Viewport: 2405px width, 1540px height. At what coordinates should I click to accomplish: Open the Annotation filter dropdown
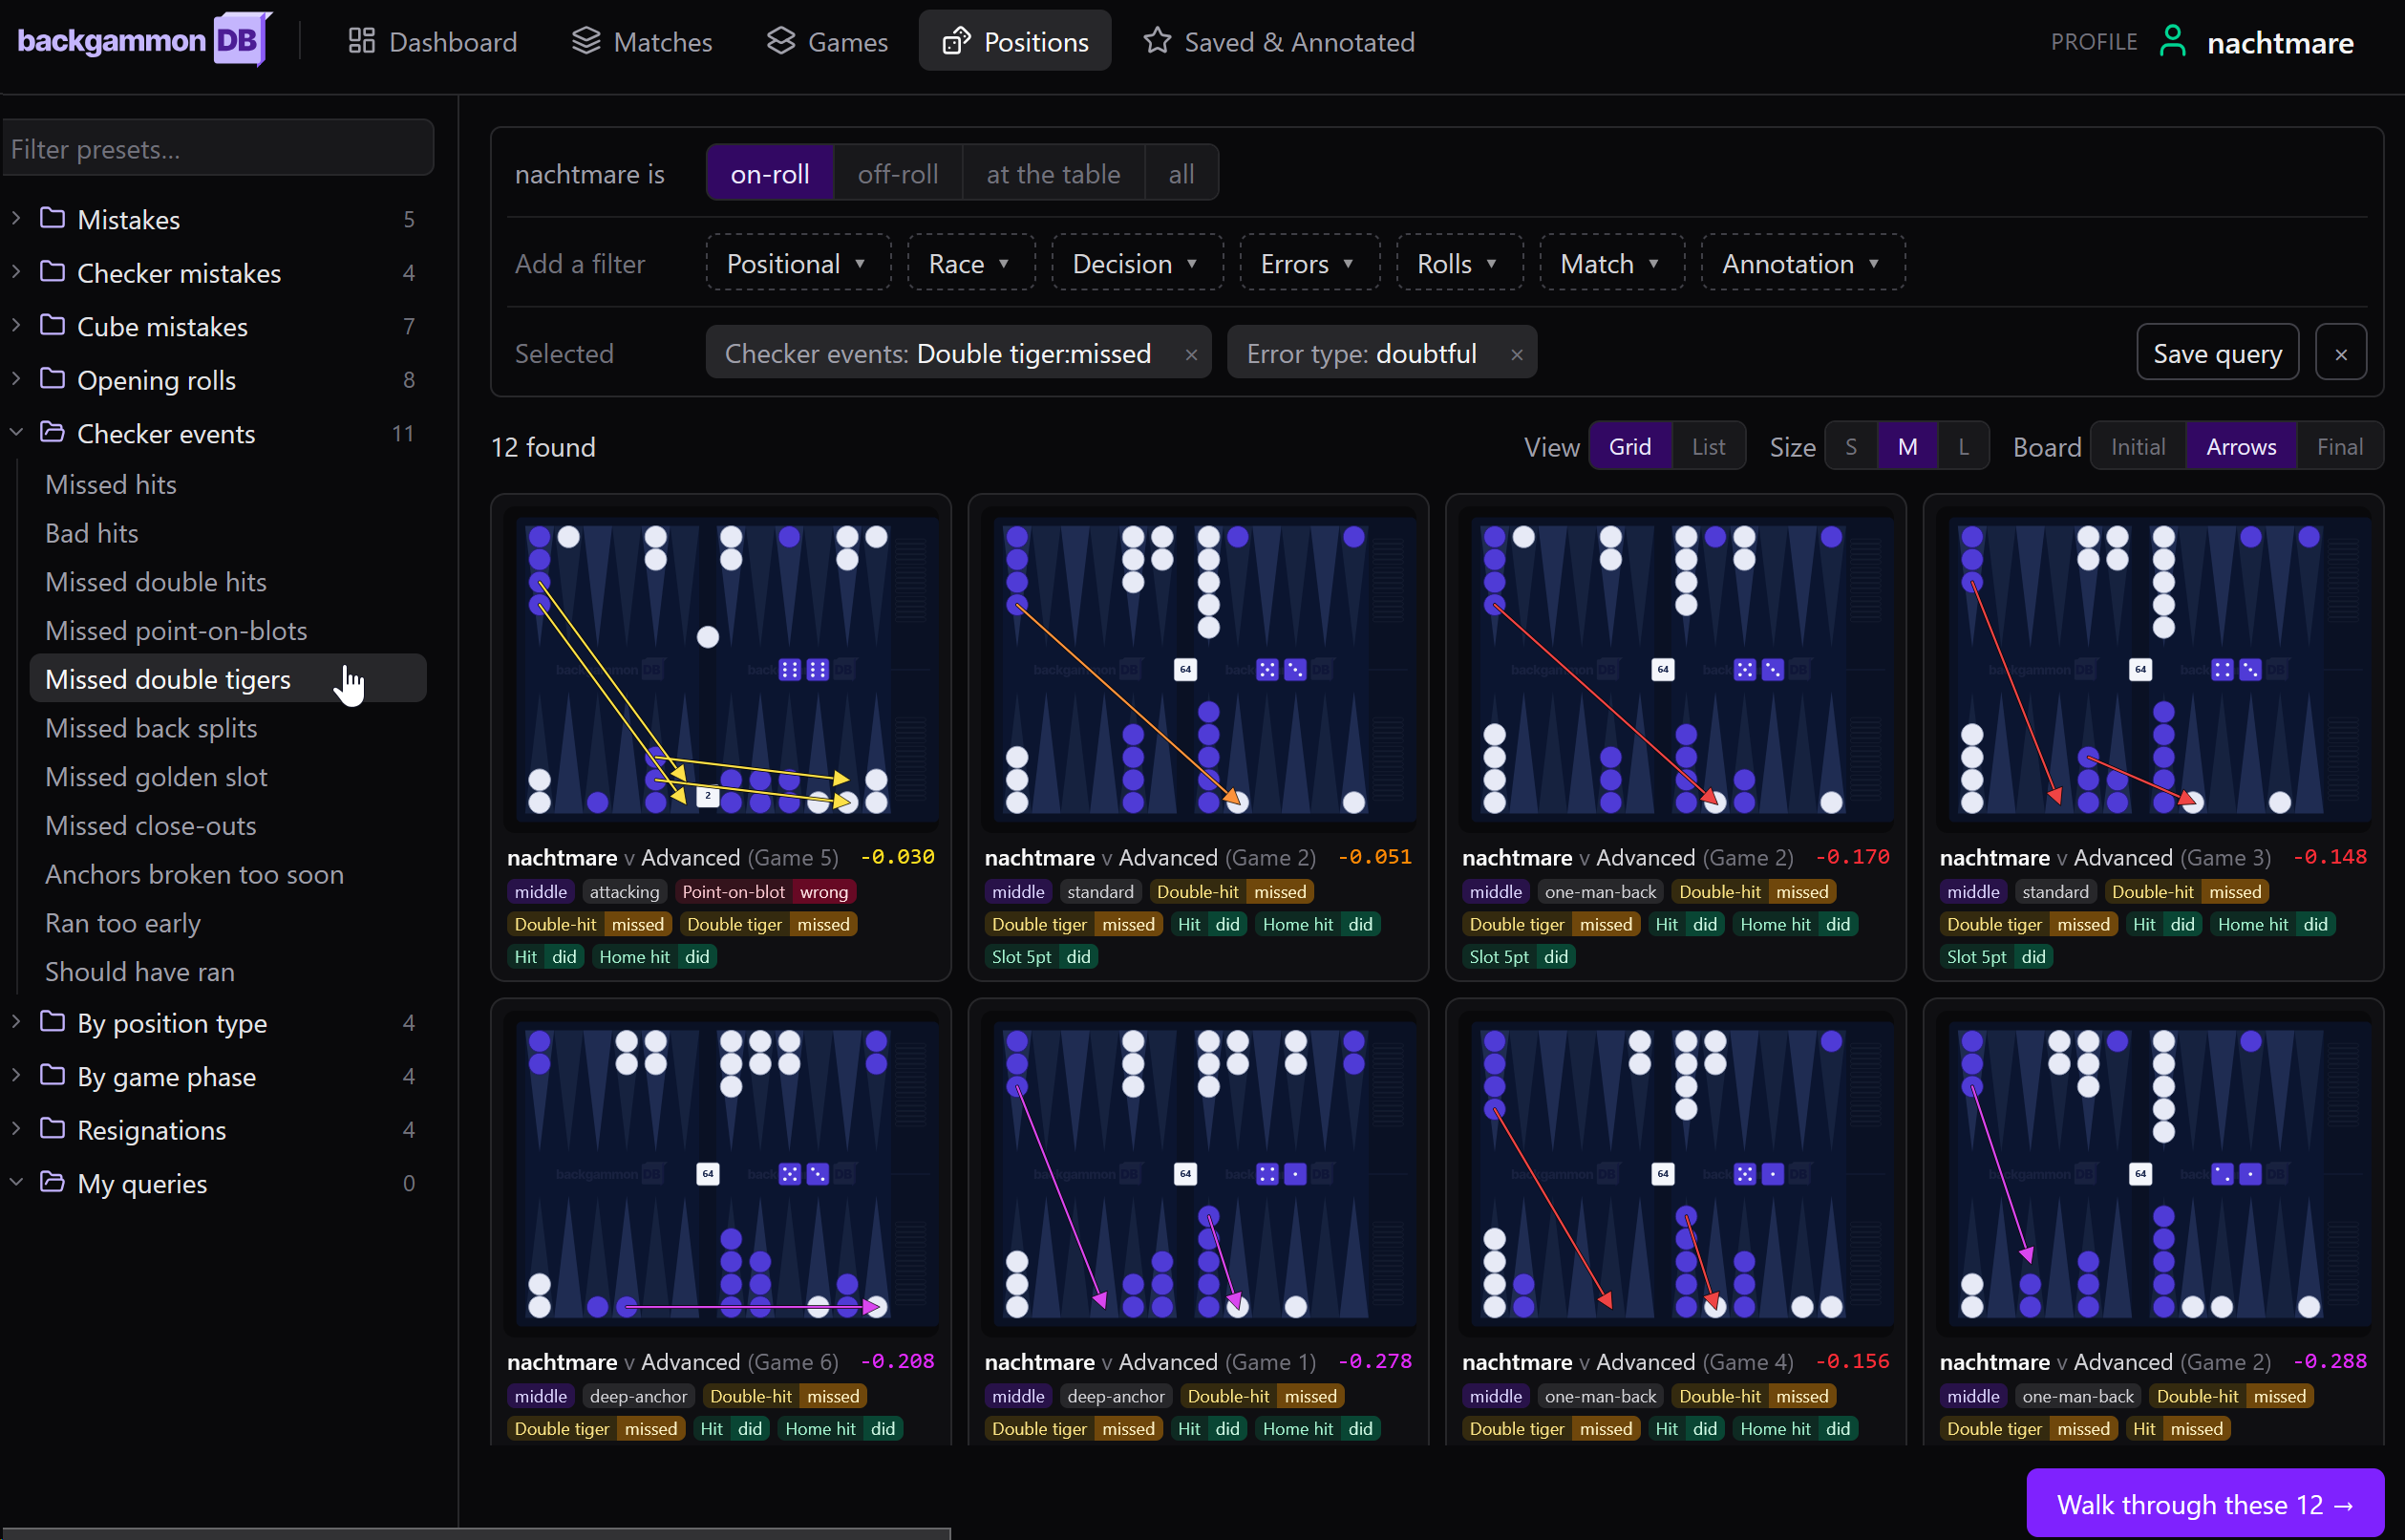click(1802, 263)
